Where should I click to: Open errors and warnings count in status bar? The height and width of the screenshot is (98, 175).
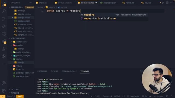pyautogui.click(x=11, y=96)
